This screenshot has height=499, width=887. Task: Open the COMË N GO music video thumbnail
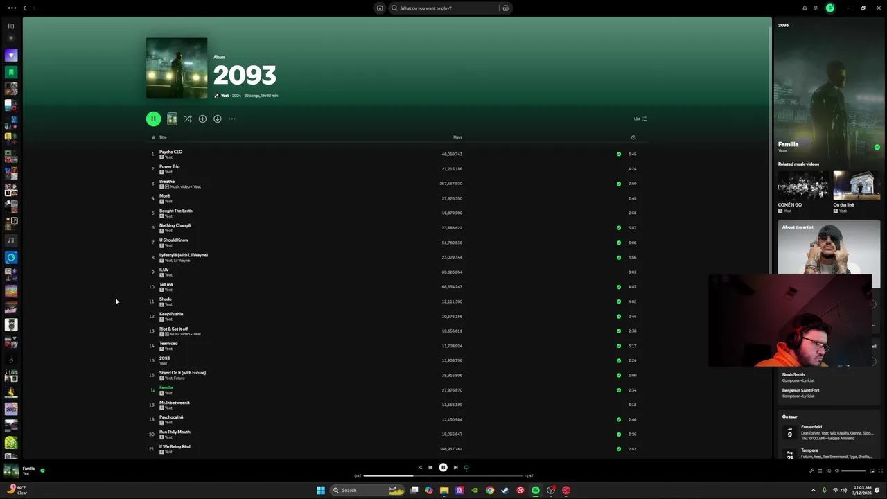pyautogui.click(x=803, y=185)
